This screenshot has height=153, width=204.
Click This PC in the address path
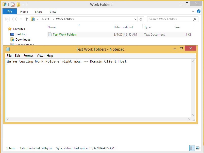pyautogui.click(x=45, y=19)
